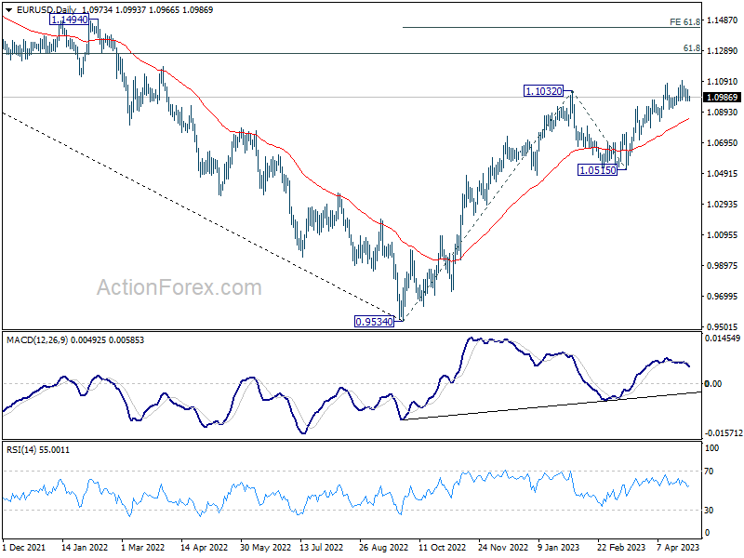
Task: Select the 1.10320 high price label
Action: 543,90
